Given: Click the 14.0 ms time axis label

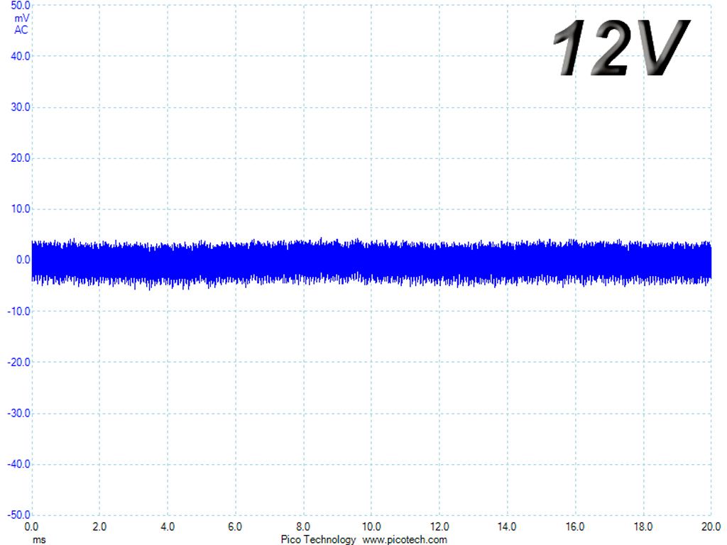Looking at the screenshot, I should (507, 527).
